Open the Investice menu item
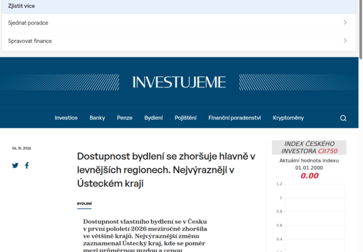This screenshot has width=363, height=252. tap(66, 118)
